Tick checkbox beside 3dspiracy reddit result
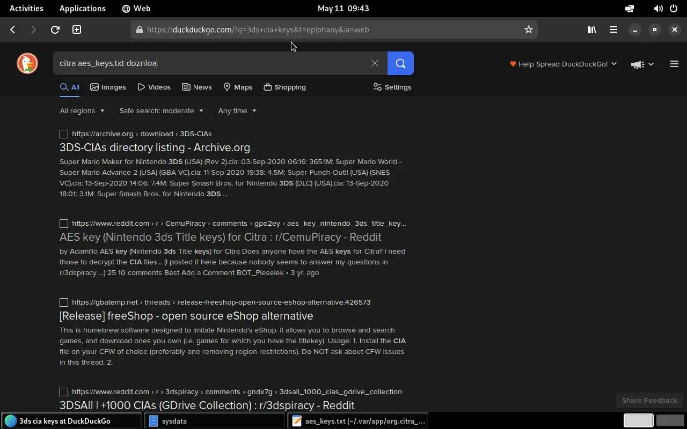 point(64,392)
